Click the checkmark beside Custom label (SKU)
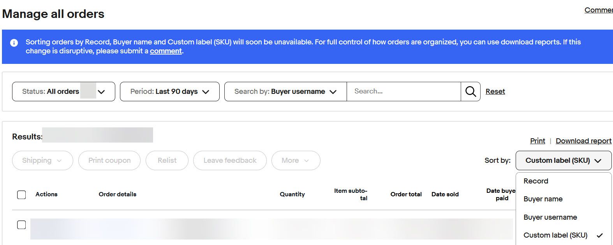This screenshot has height=245, width=613. 599,235
